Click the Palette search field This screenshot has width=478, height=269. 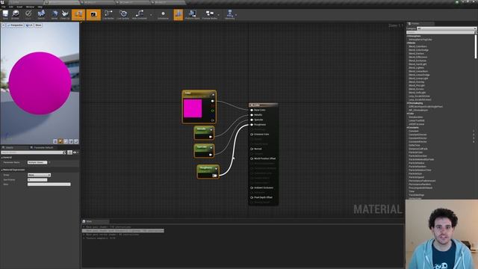tap(441, 32)
